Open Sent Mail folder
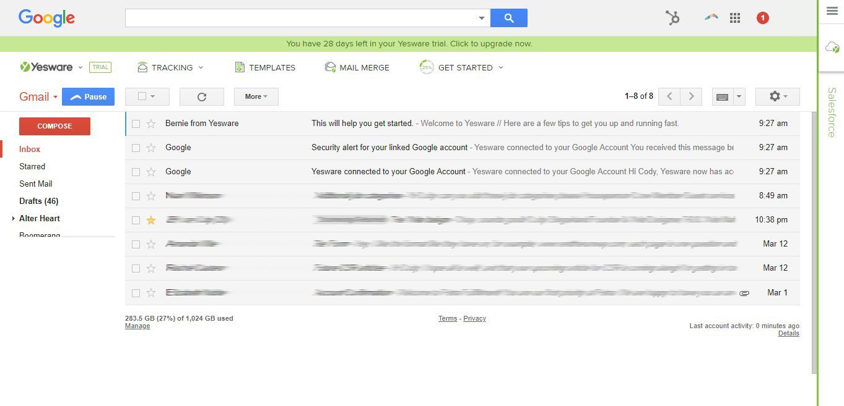Viewport: 844px width, 406px height. [x=36, y=184]
